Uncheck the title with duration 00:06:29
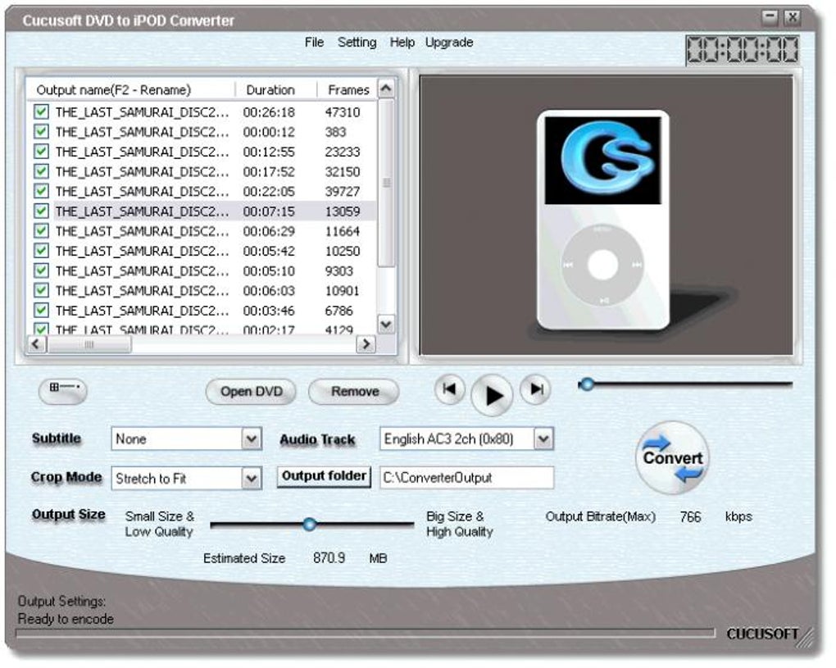Screen dimensions: 836x668 pyautogui.click(x=41, y=231)
